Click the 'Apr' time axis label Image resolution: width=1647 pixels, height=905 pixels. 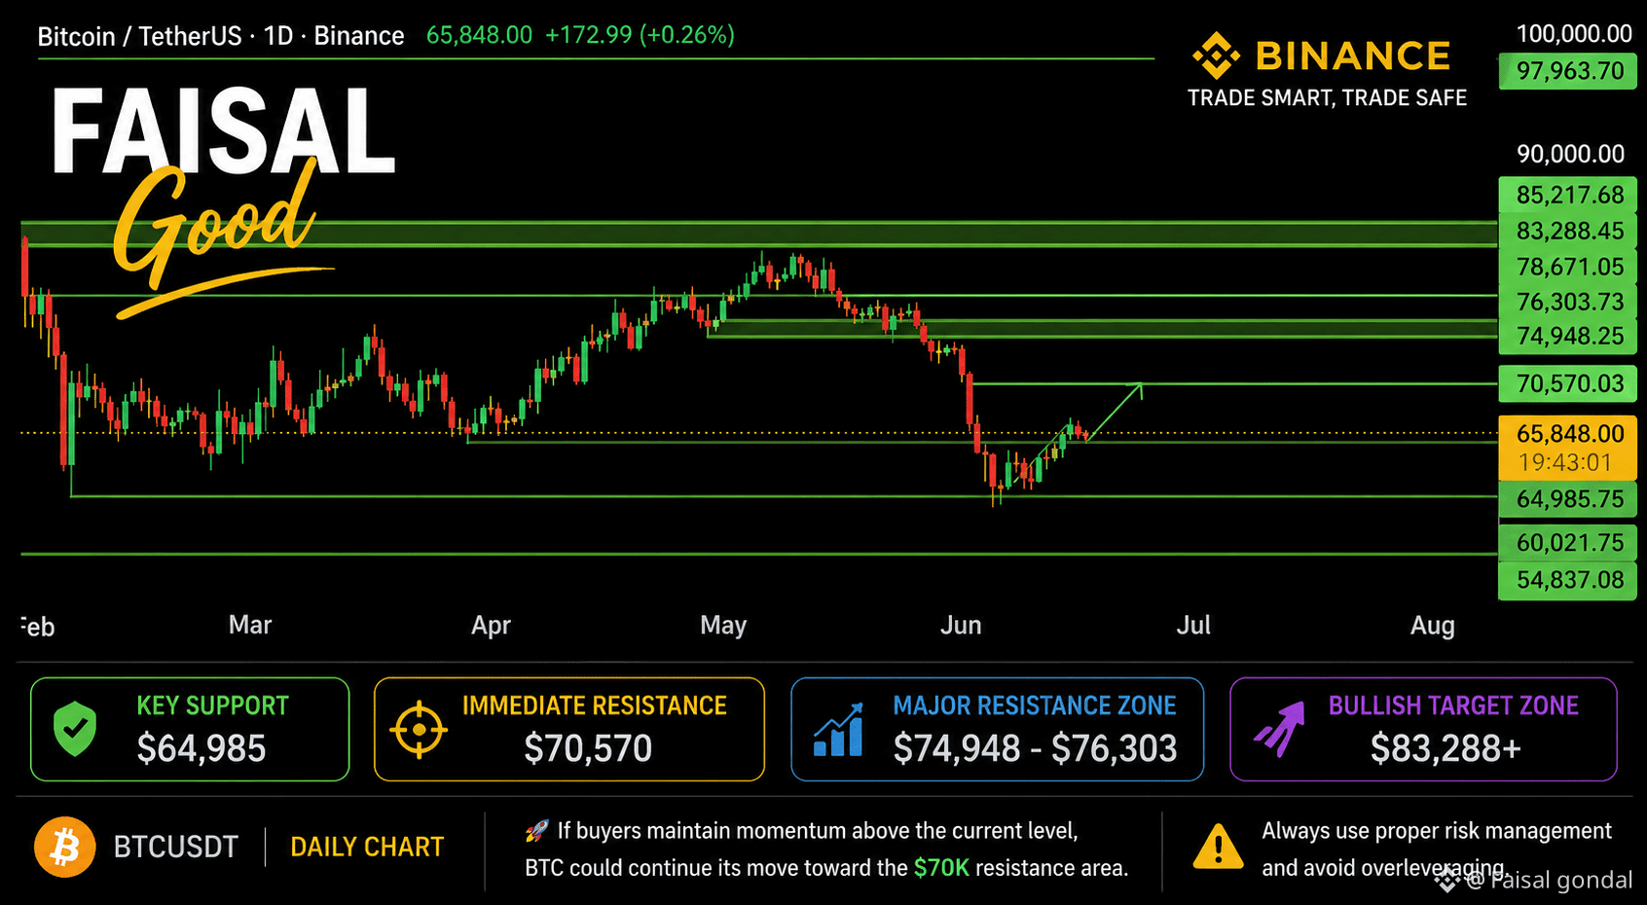pos(491,626)
